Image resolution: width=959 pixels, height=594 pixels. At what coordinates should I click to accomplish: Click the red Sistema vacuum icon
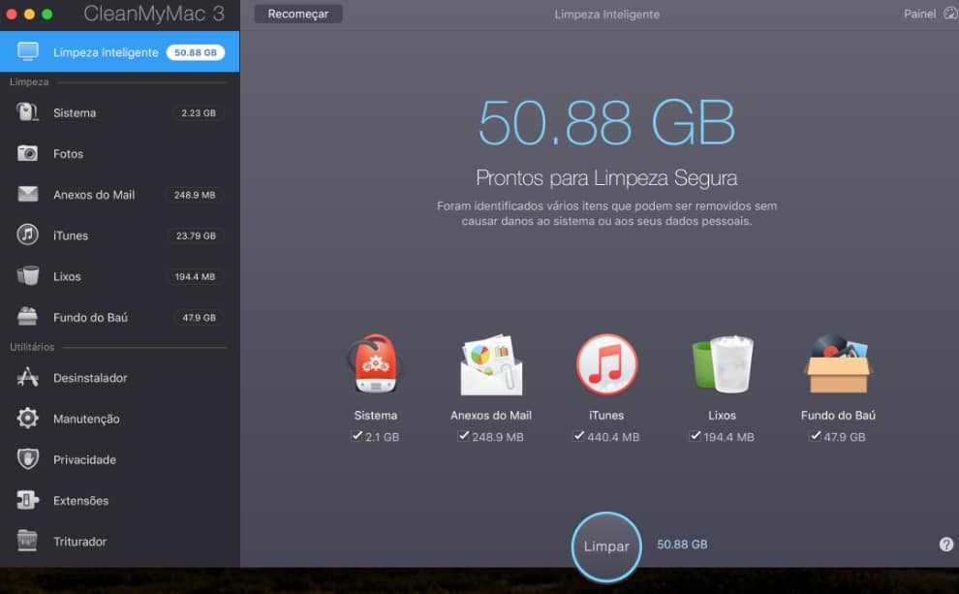375,364
